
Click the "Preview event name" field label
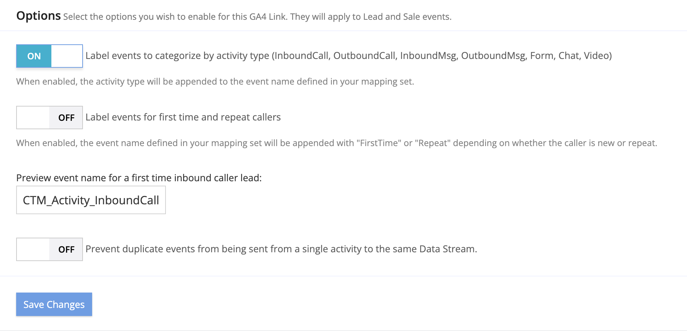(x=139, y=178)
